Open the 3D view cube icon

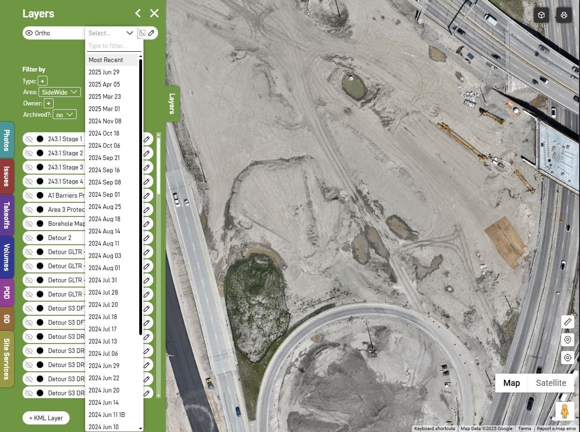tap(541, 16)
